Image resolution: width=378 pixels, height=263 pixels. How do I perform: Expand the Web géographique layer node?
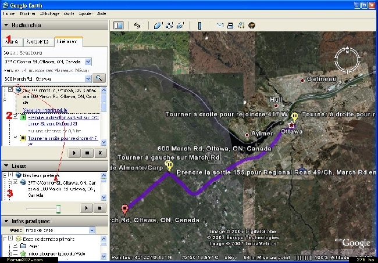click(9, 254)
